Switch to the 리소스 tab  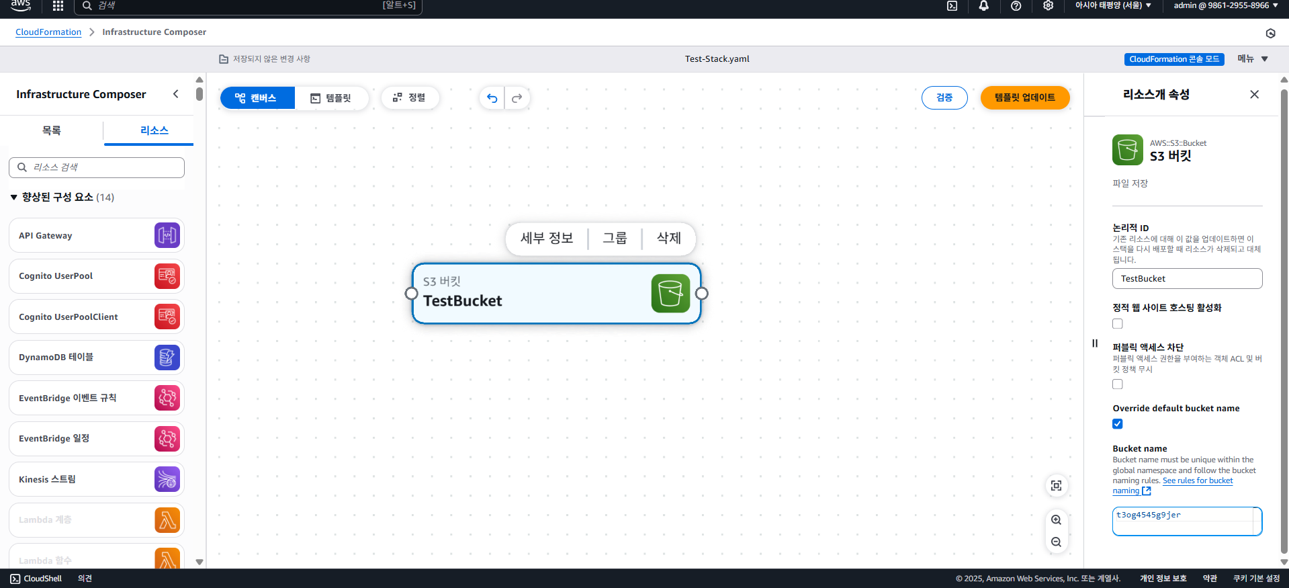pos(154,130)
